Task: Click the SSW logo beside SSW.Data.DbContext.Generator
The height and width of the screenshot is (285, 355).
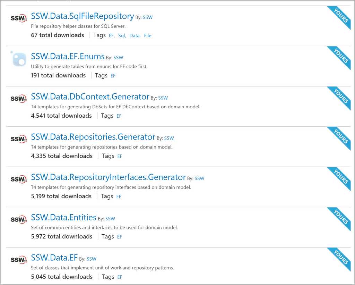Action: (x=19, y=99)
